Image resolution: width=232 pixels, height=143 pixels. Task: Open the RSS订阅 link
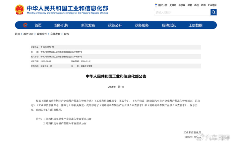(x=212, y=5)
